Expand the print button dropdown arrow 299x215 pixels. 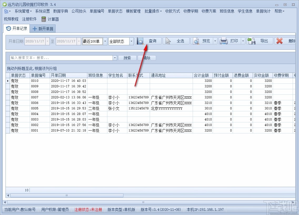[x=243, y=41]
